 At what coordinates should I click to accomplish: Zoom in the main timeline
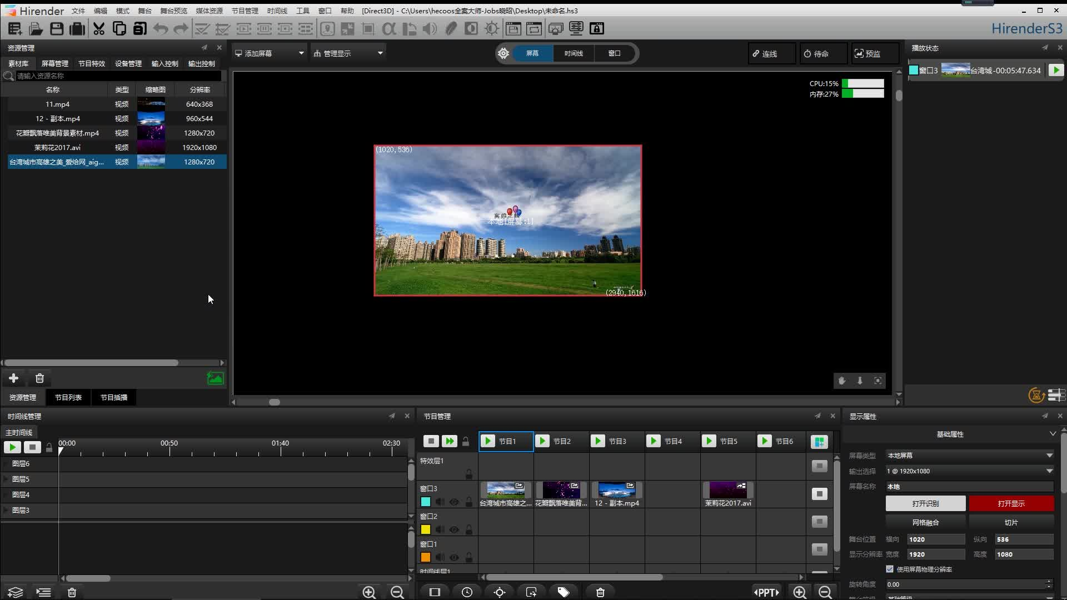[369, 592]
